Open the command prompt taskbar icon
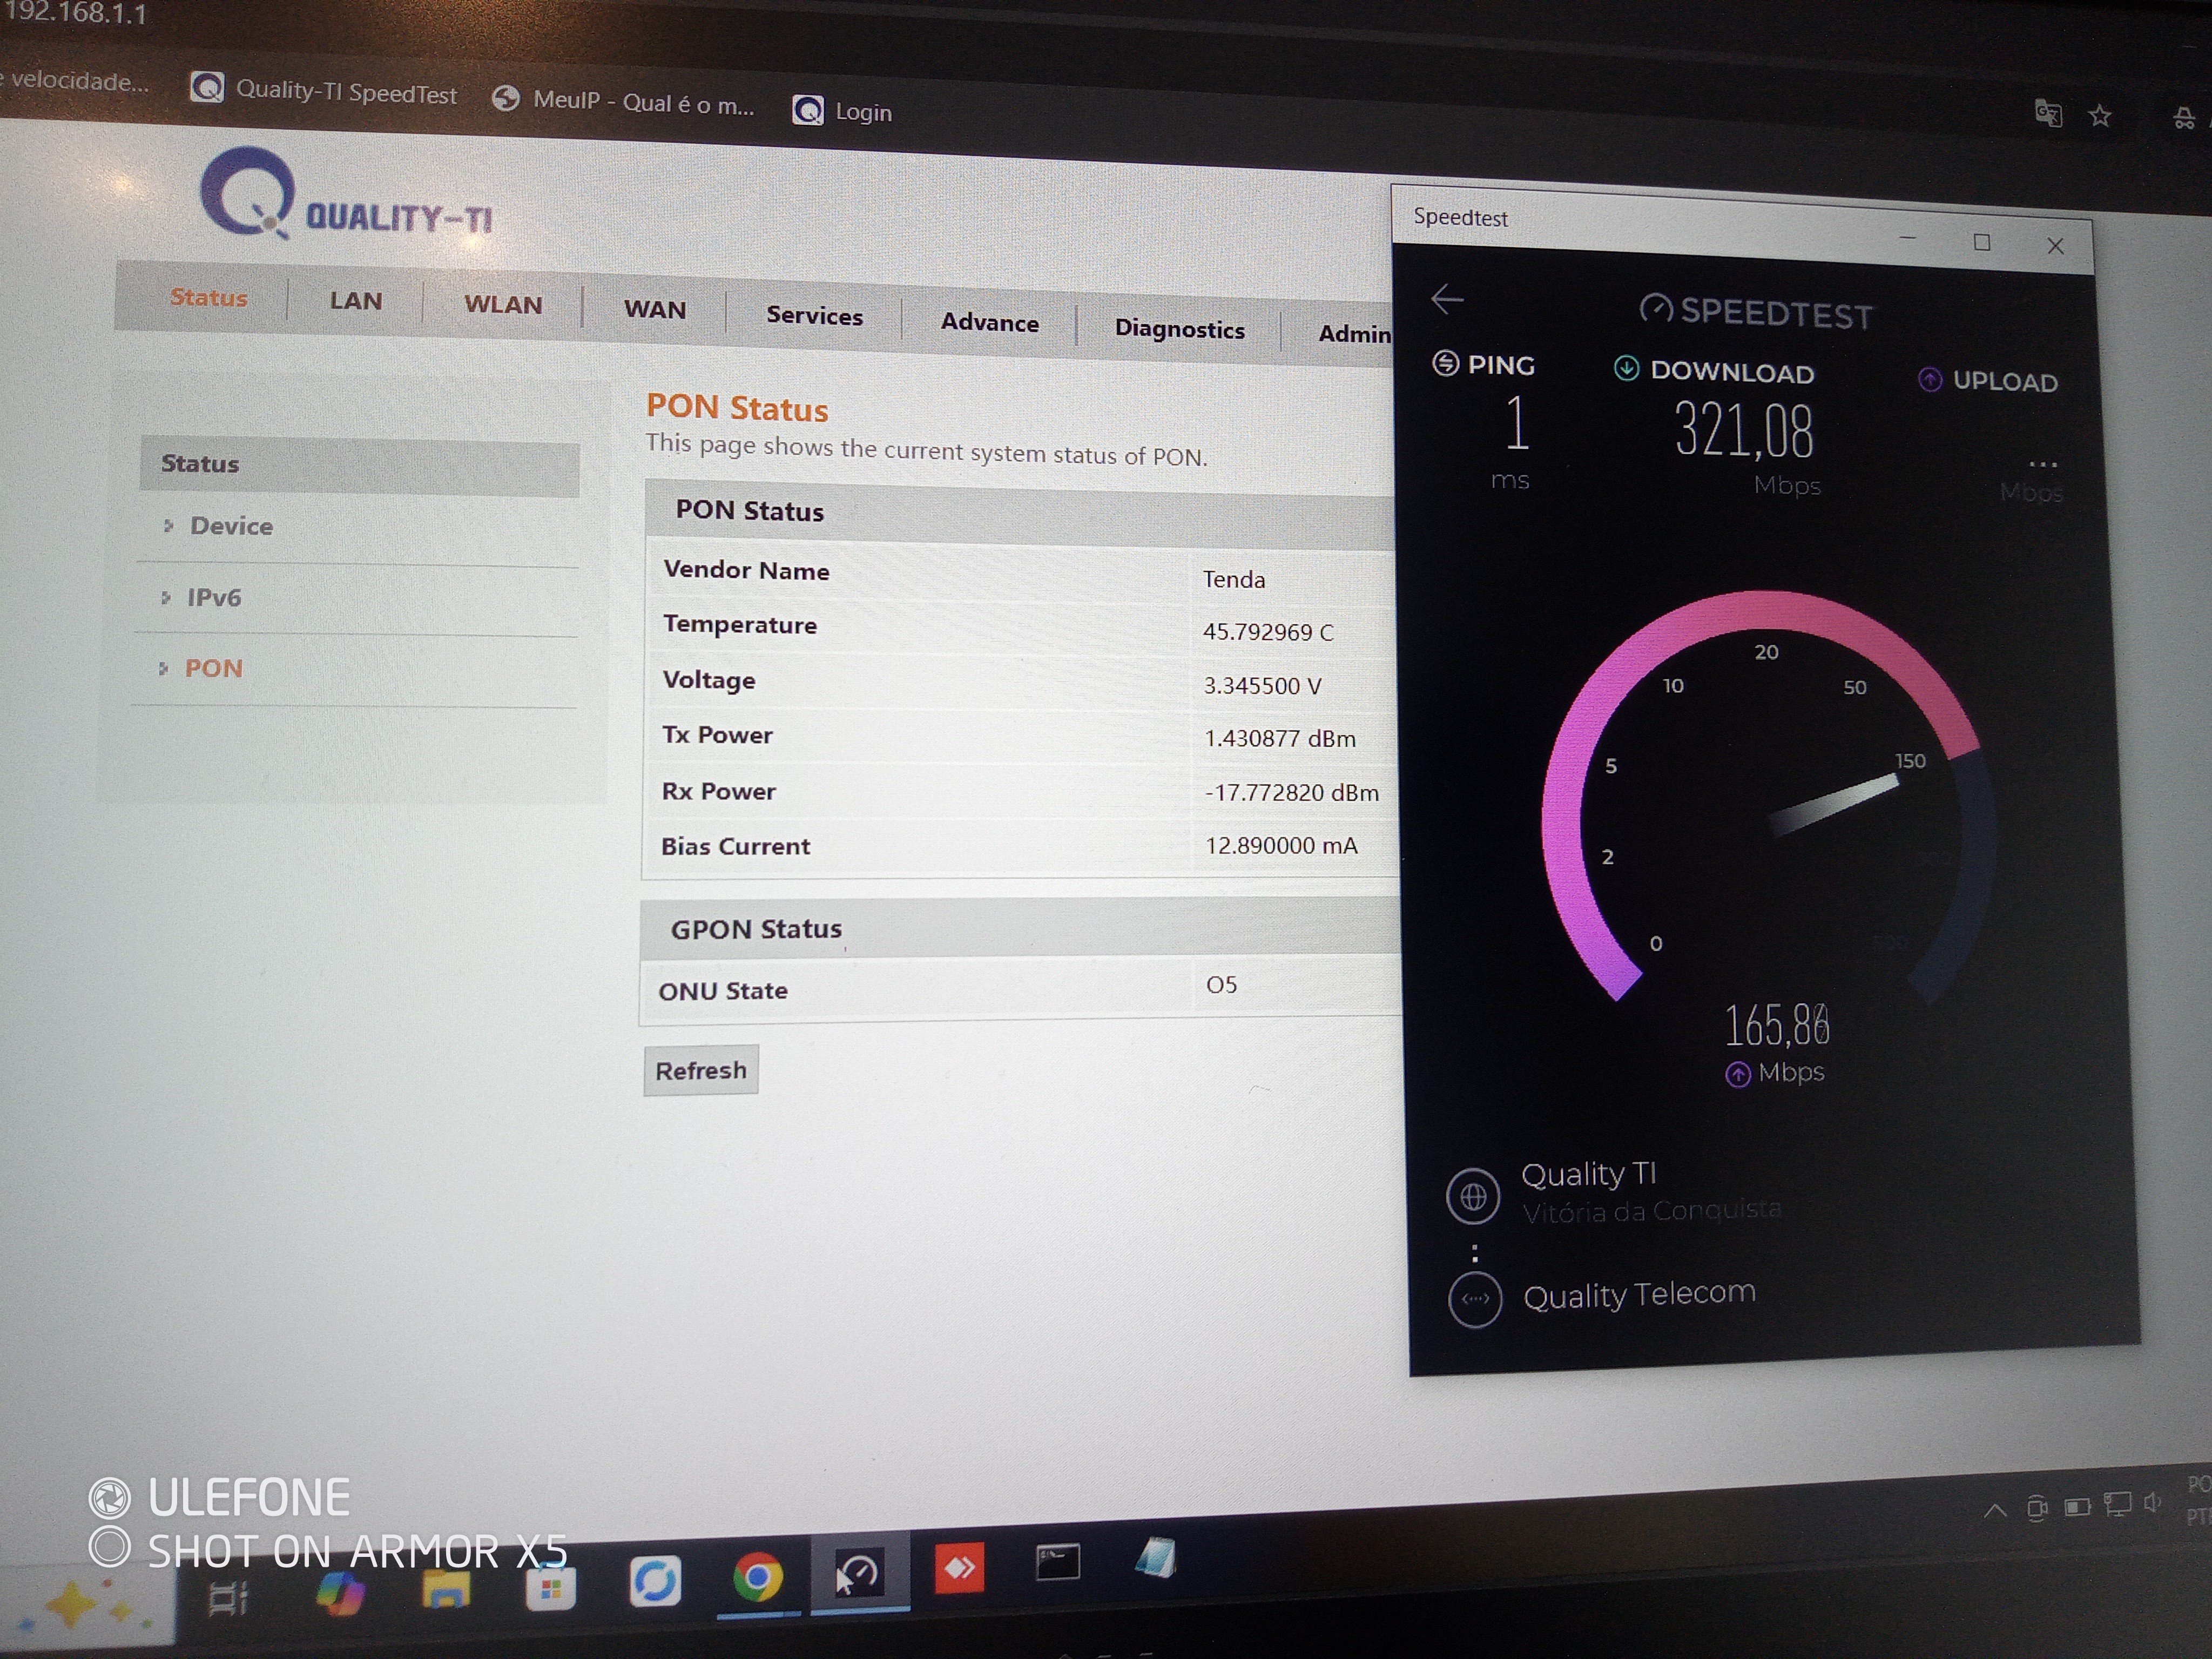This screenshot has height=1659, width=2212. (x=1057, y=1562)
